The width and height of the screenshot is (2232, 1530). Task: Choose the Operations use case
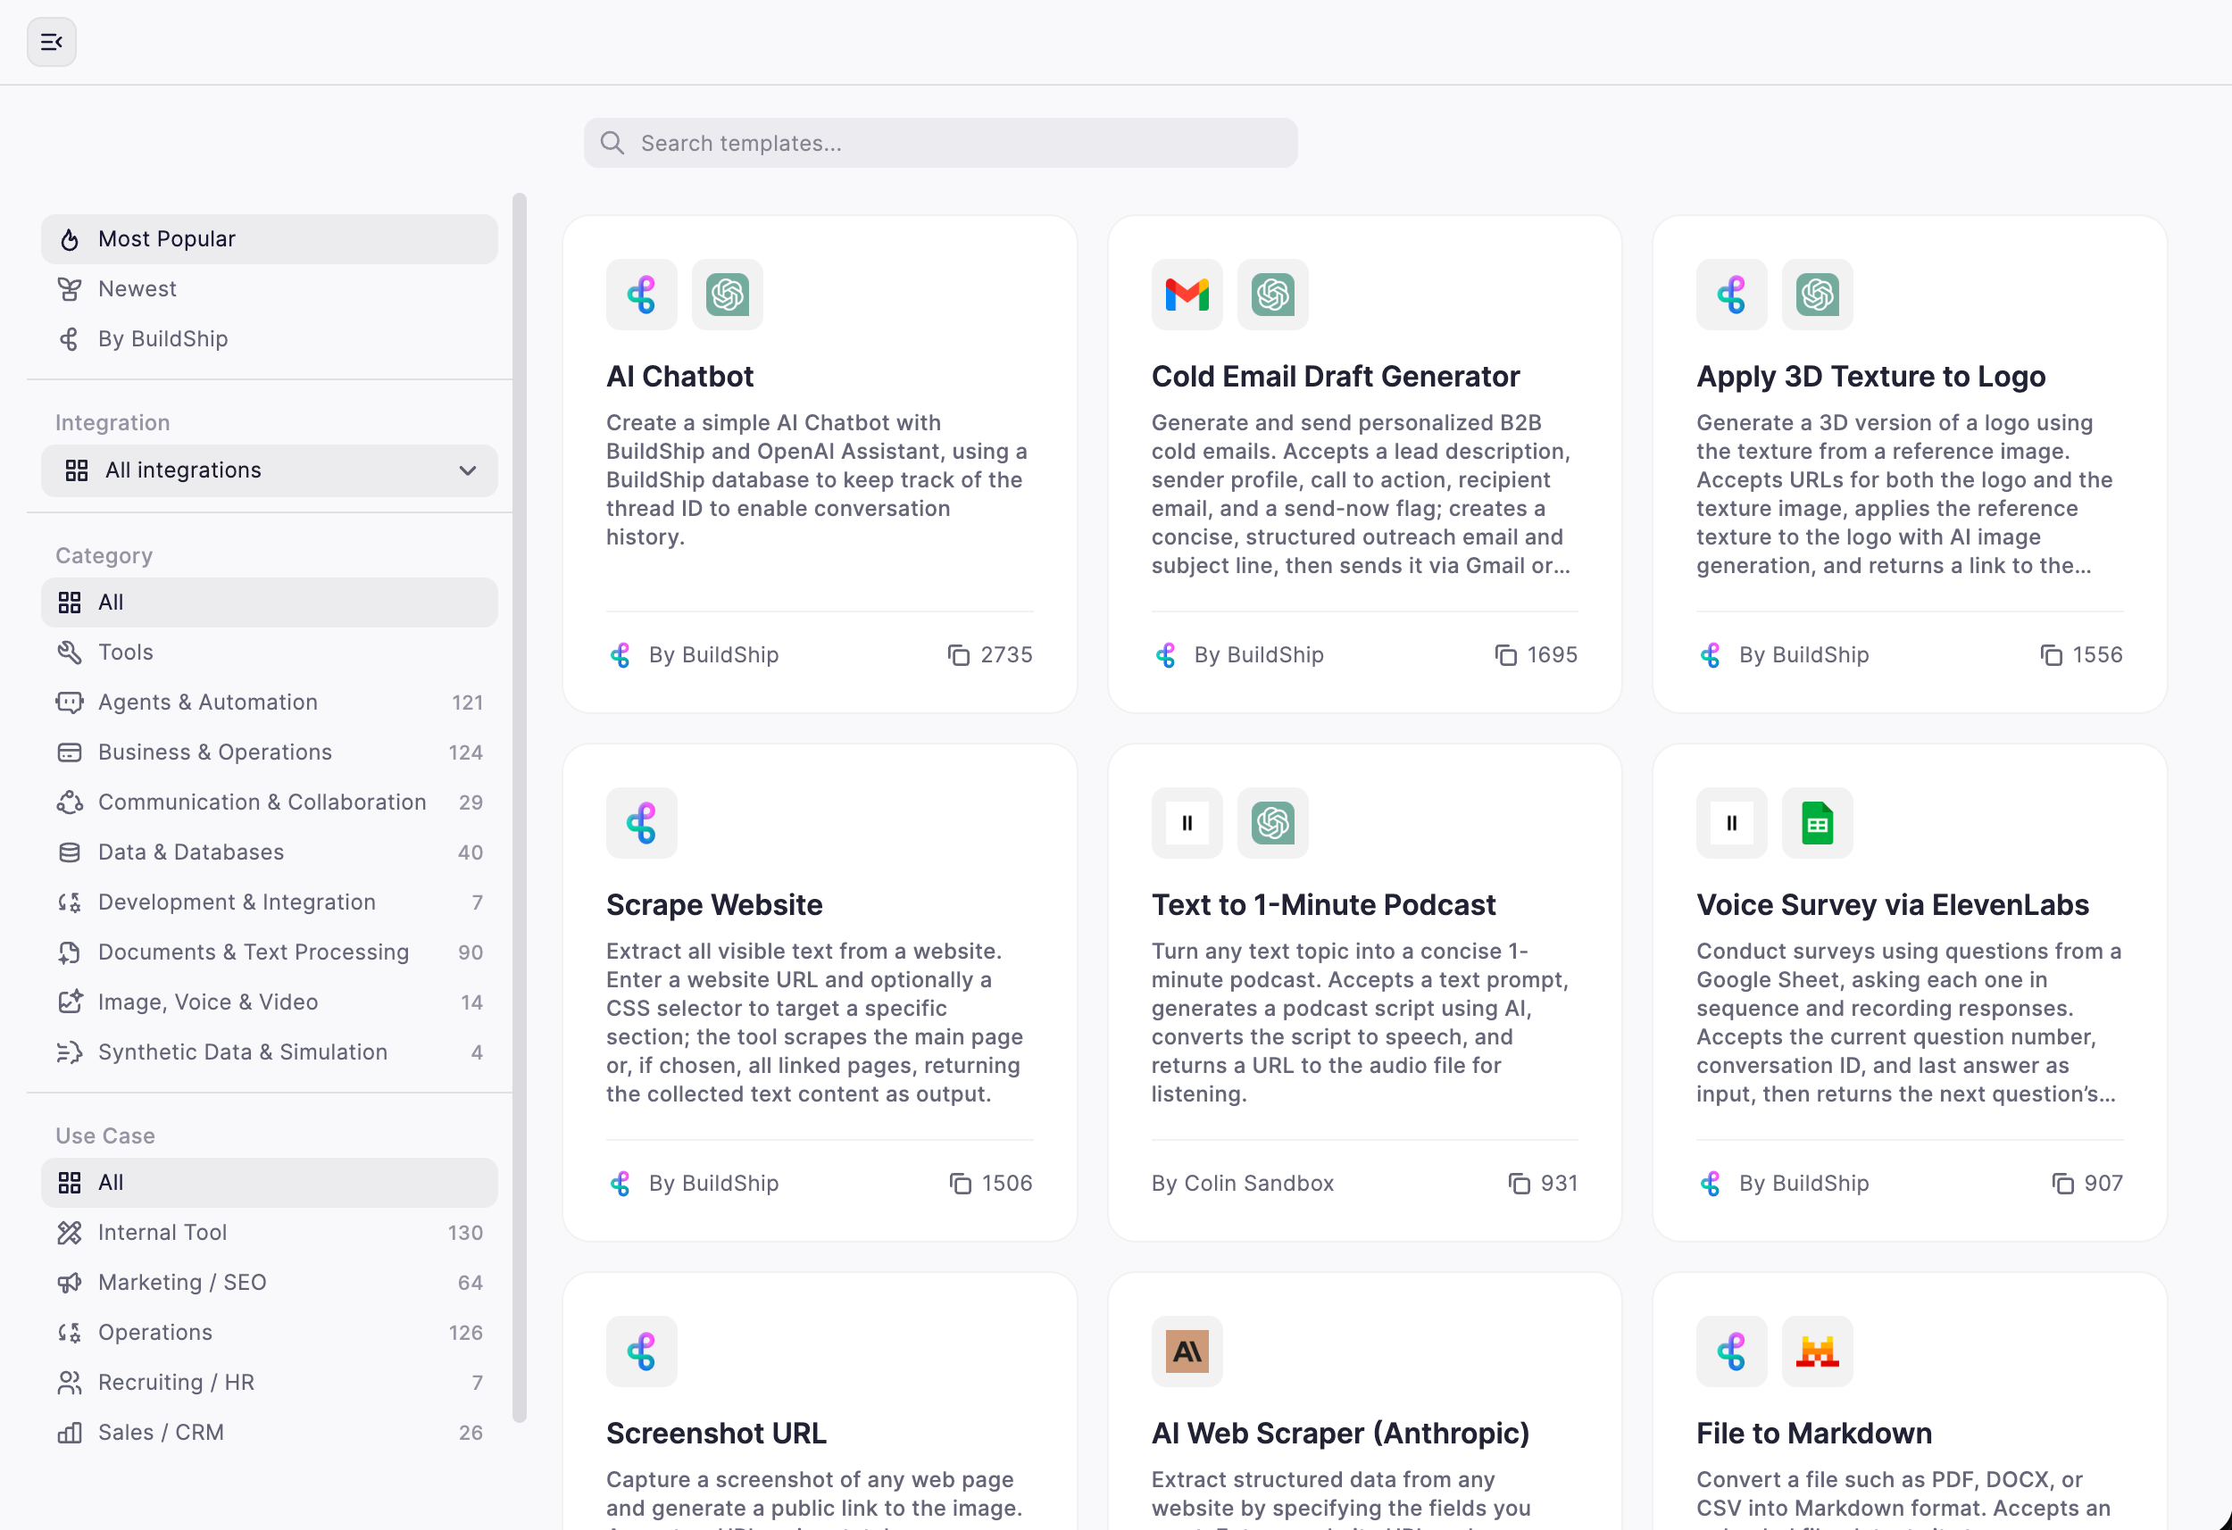click(269, 1332)
